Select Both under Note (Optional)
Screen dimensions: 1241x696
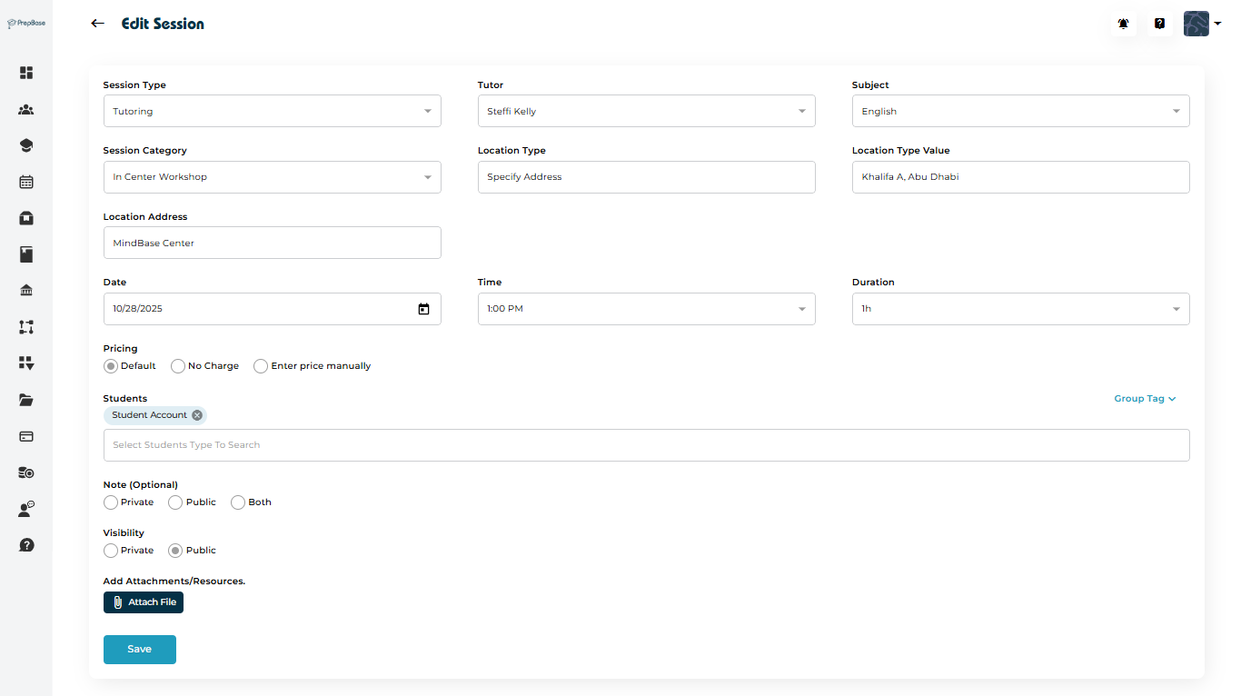pos(238,502)
